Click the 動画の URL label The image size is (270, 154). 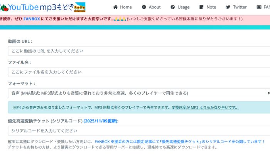(x=20, y=42)
